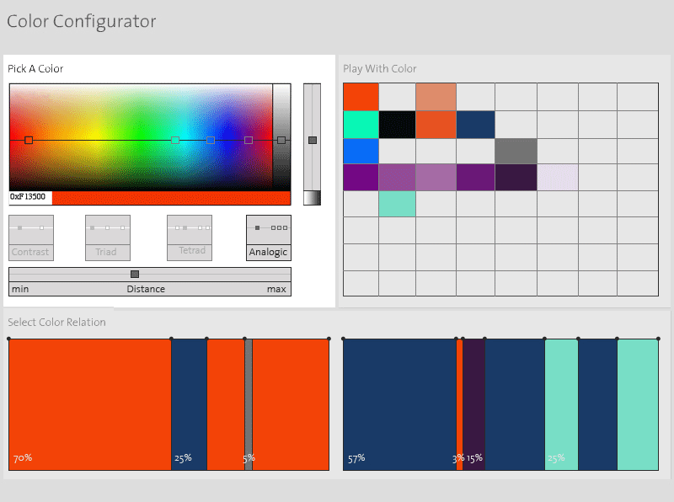
Task: Pick the mauve pink-purple swatch
Action: click(436, 177)
